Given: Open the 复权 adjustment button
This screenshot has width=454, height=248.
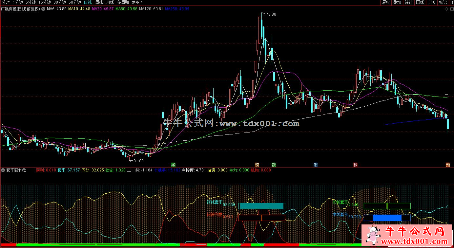Looking at the screenshot, I should [386, 2].
